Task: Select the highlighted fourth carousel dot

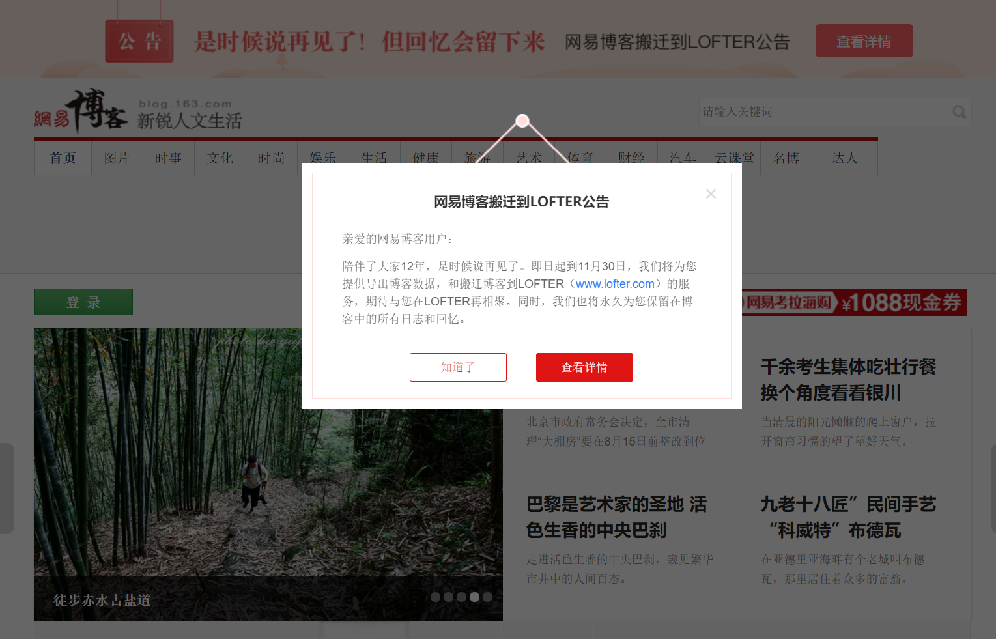Action: pos(474,597)
